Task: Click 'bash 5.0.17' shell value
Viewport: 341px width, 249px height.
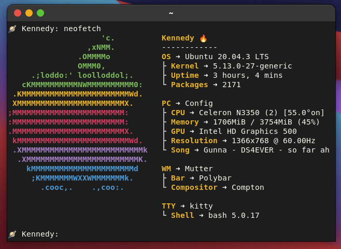Action: [234, 215]
